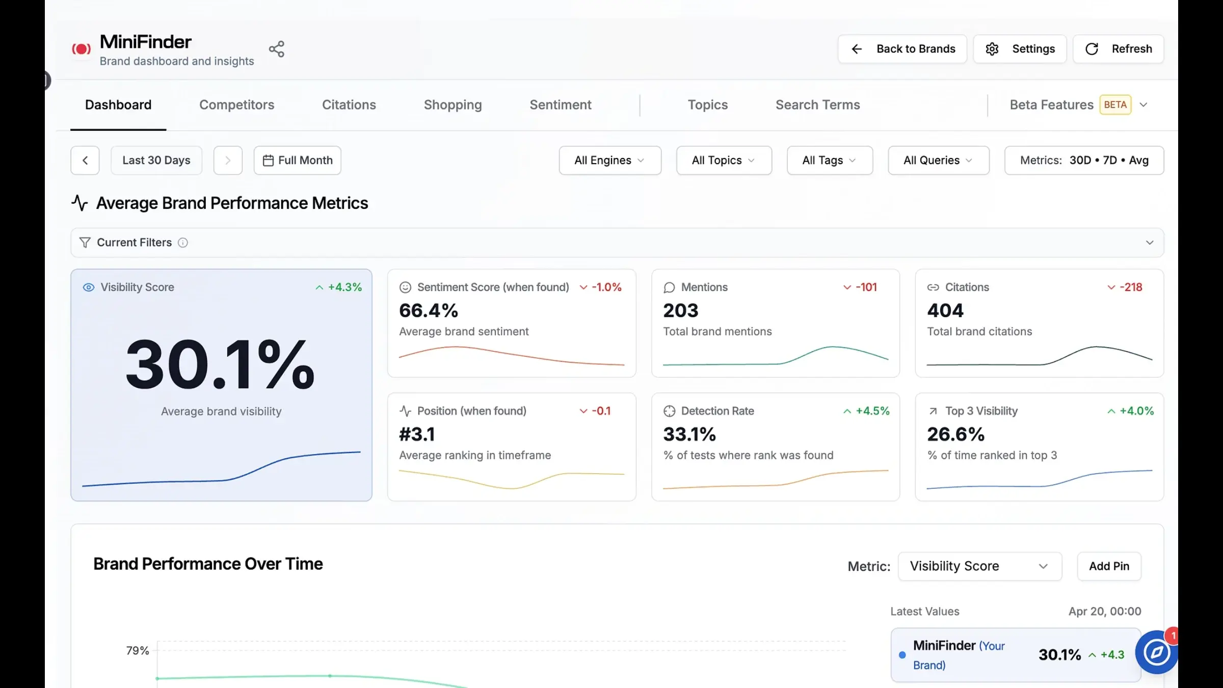Click the pulse icon on Position card

click(405, 411)
